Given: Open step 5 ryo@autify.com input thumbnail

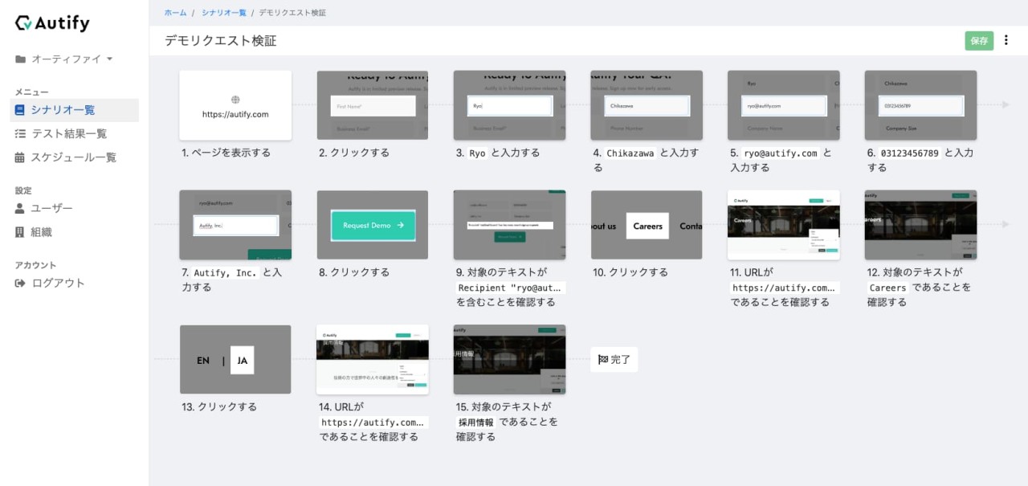Looking at the screenshot, I should (x=784, y=105).
